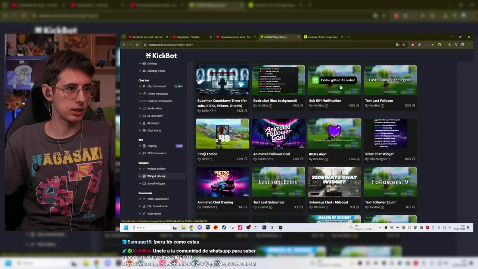Open the browser downloads icon
This screenshot has height=269, width=478.
(449, 45)
